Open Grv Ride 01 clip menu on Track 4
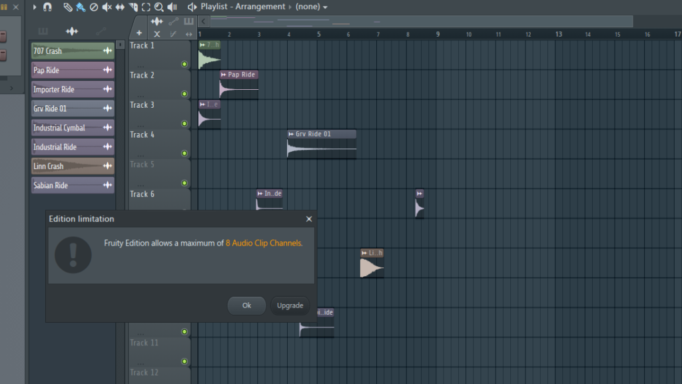Viewport: 682px width, 384px height. tap(291, 134)
